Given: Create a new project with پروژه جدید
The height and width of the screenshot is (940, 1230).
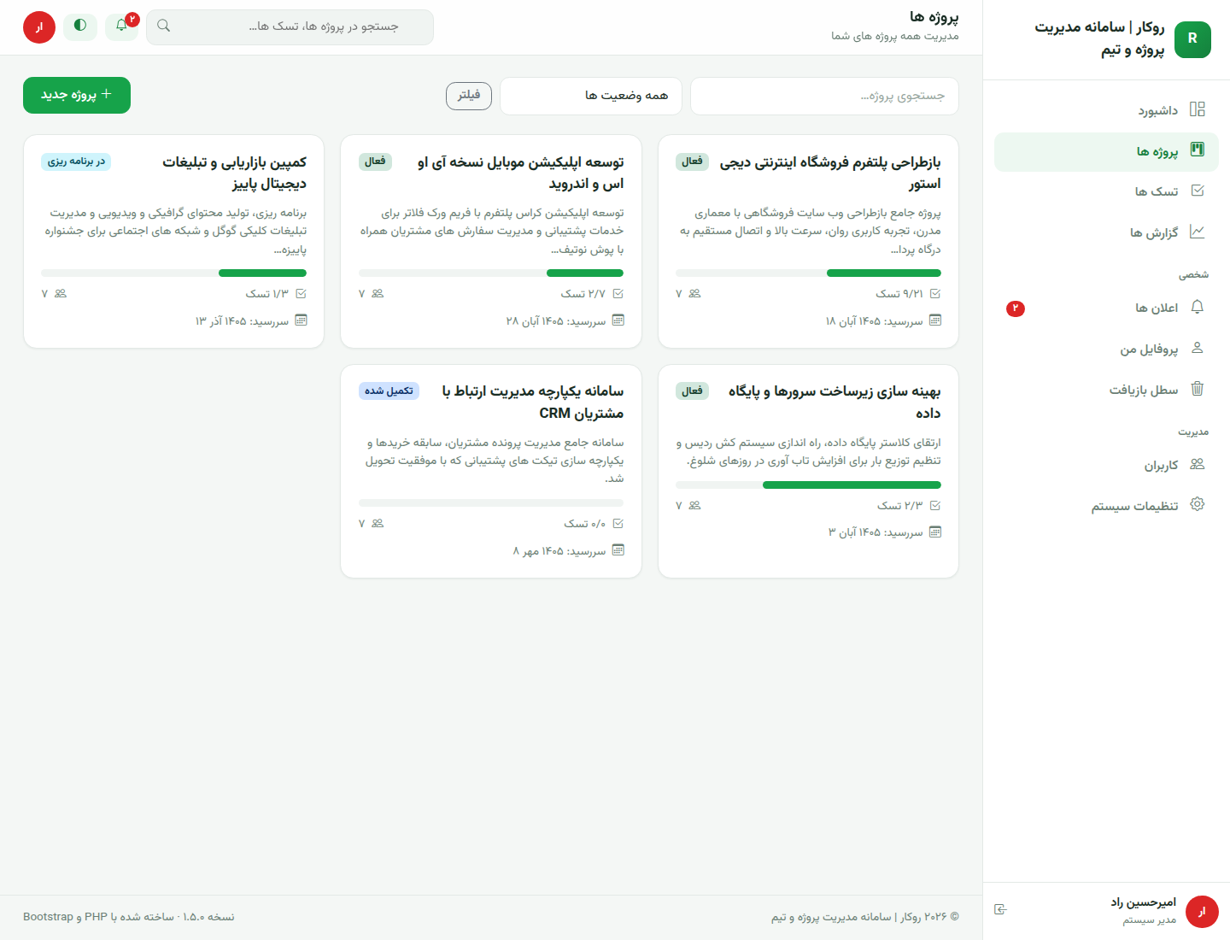Looking at the screenshot, I should (77, 95).
